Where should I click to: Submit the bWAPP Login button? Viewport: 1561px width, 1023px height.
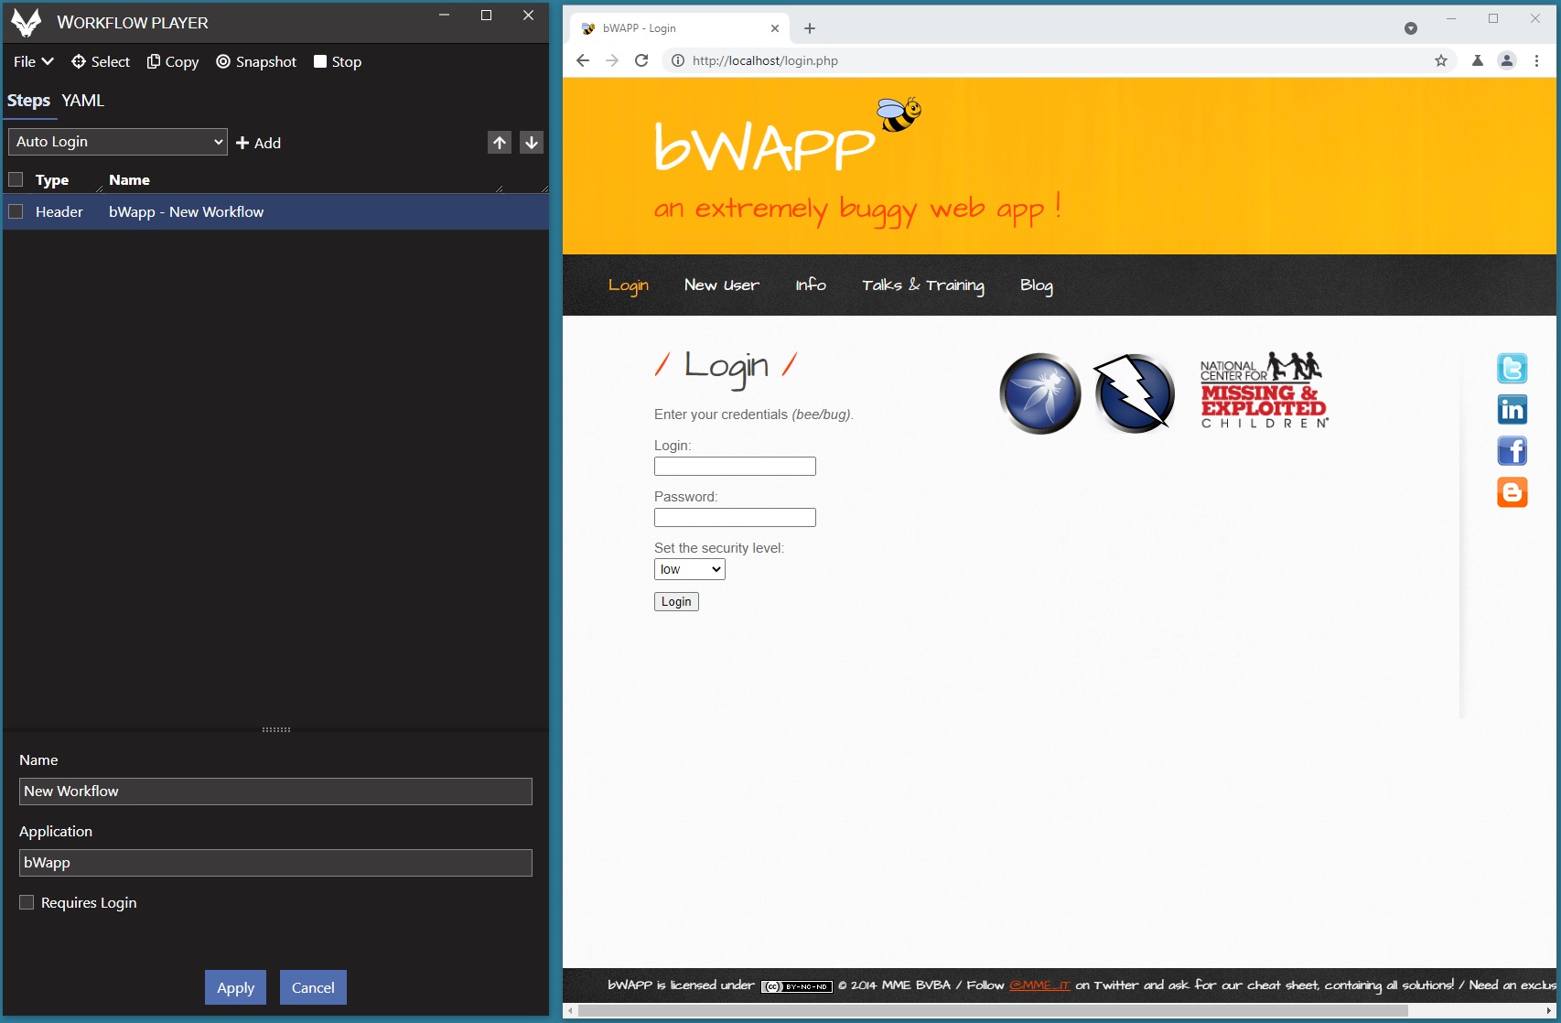[676, 601]
